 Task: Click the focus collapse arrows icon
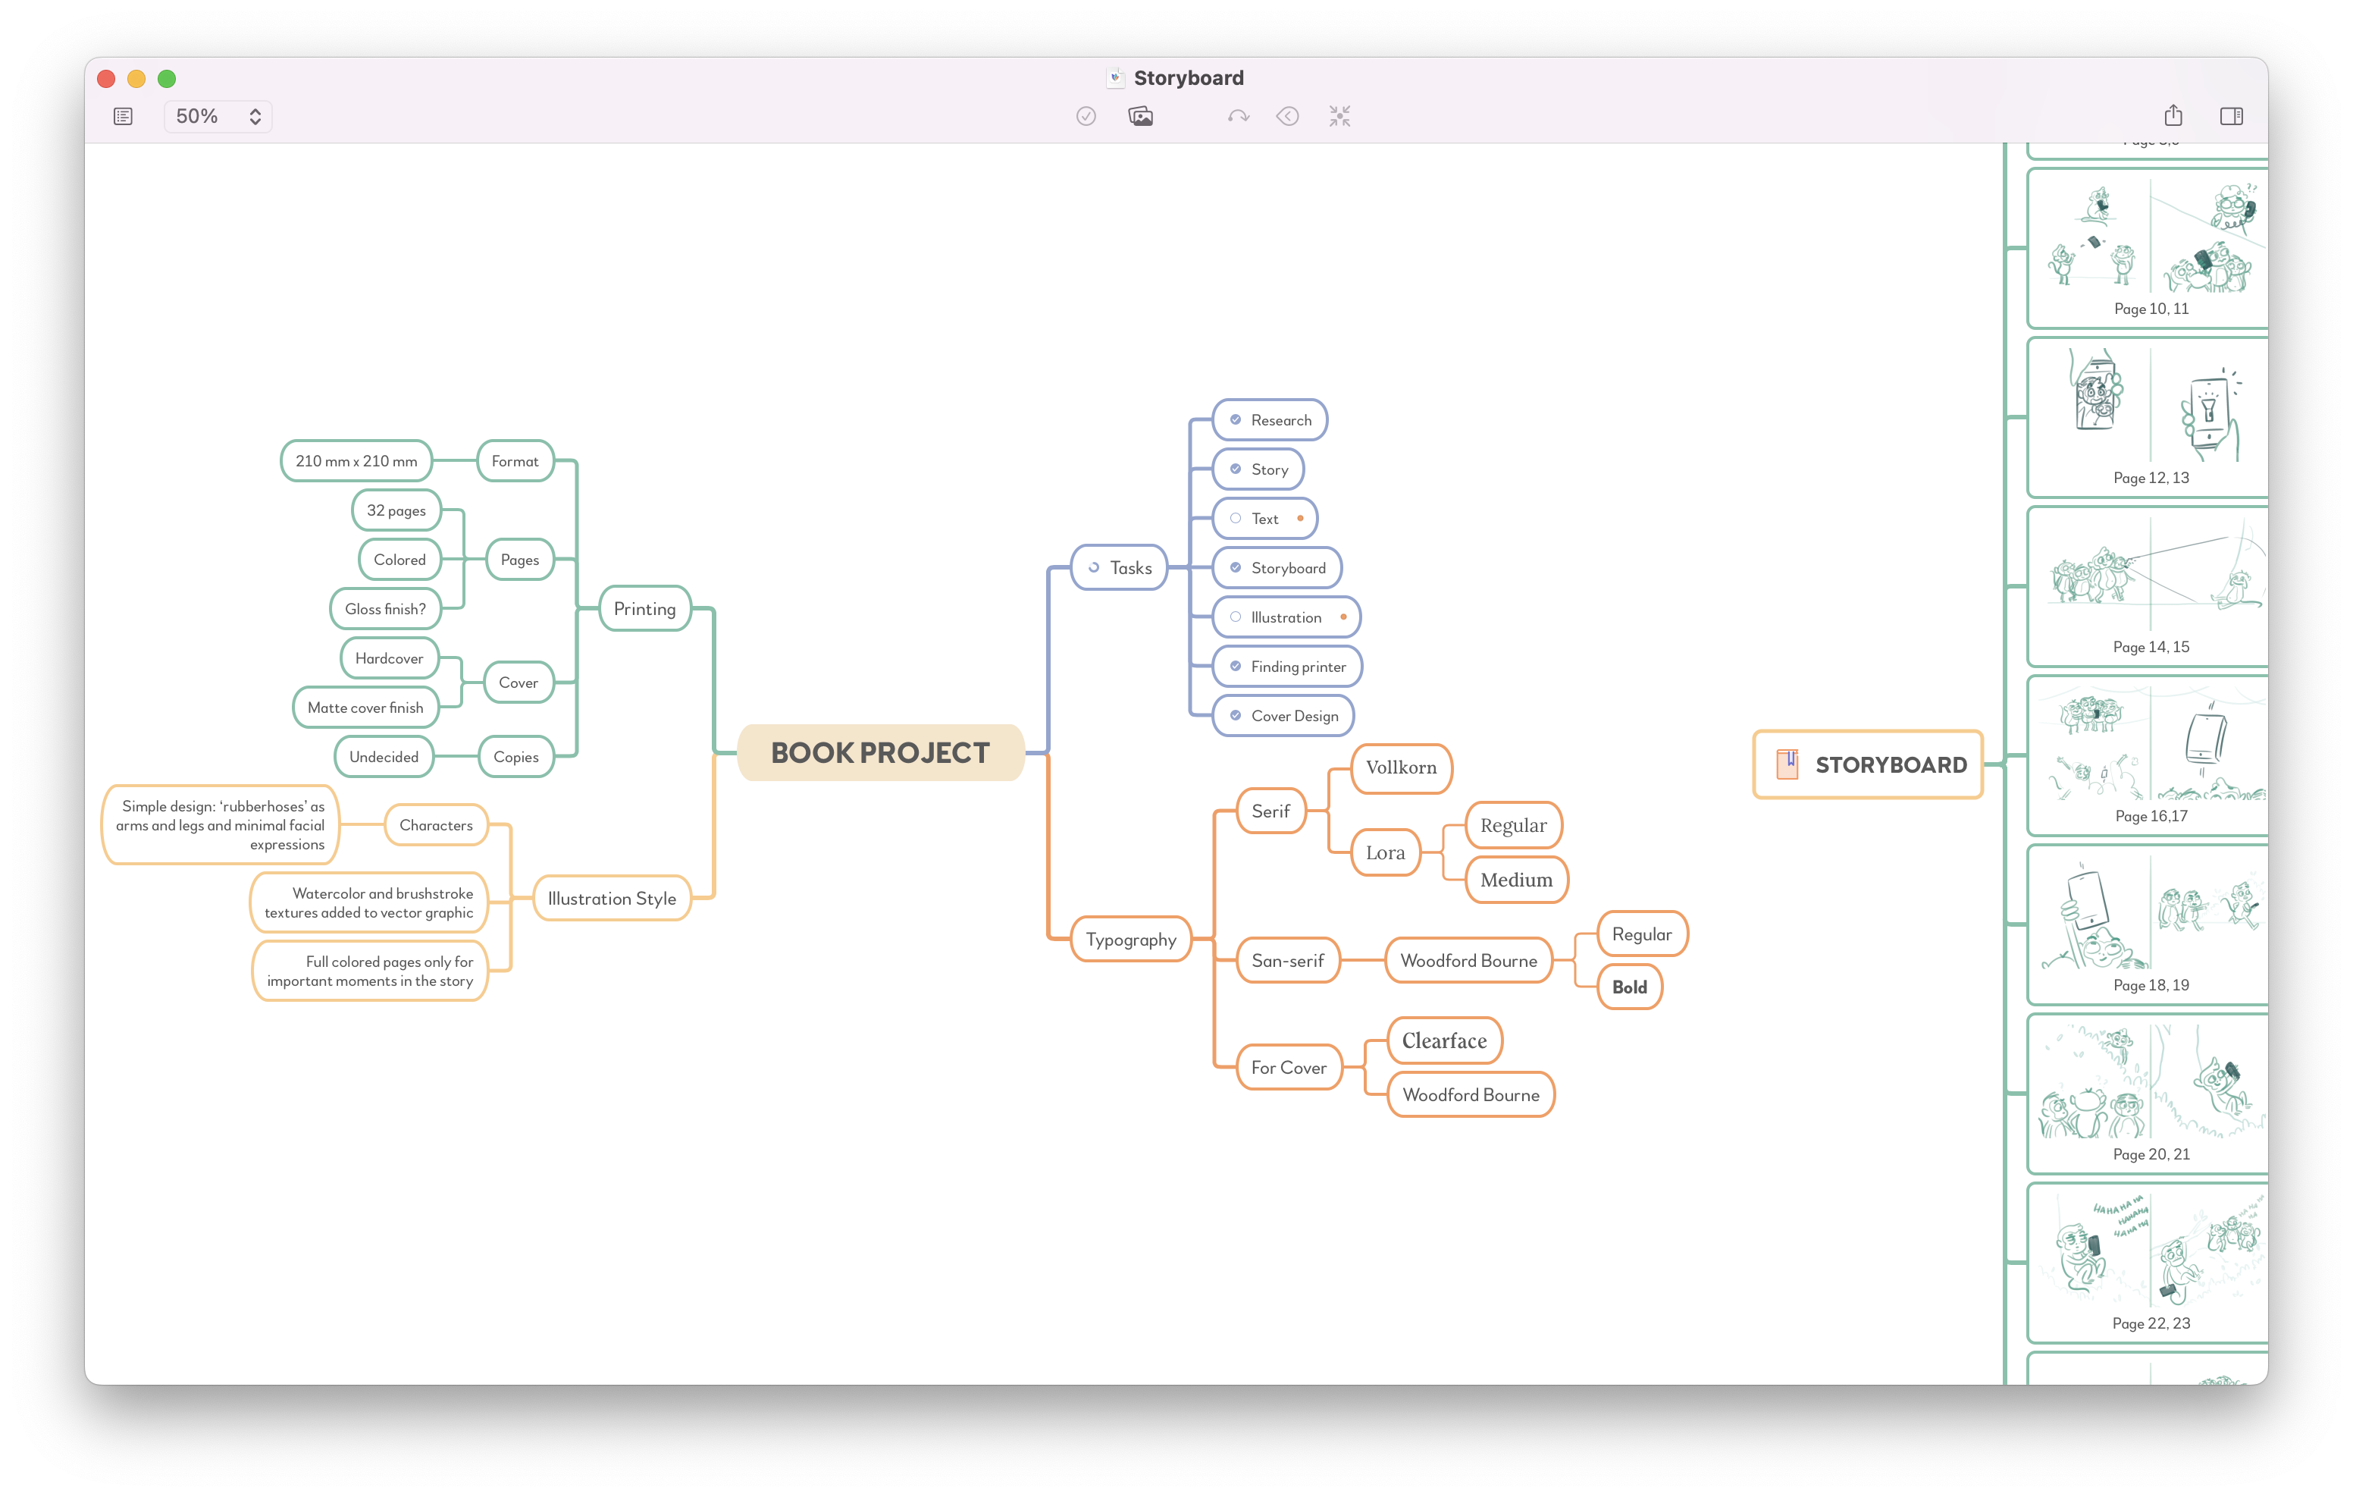1339,116
